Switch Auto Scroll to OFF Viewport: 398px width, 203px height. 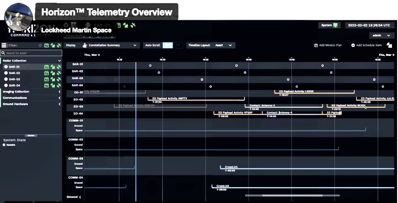coord(177,45)
